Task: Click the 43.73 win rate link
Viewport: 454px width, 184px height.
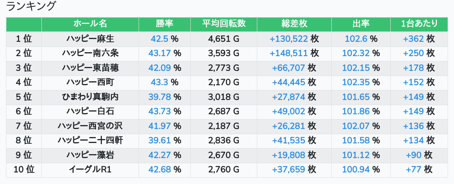Action: point(159,112)
